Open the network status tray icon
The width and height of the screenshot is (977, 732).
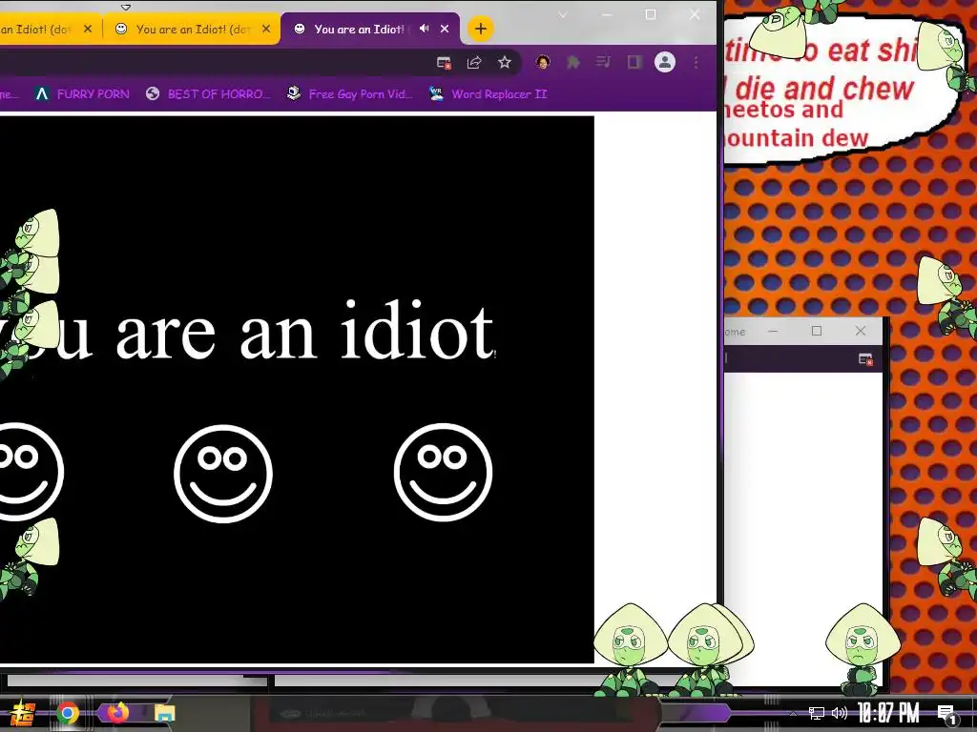[x=817, y=713]
